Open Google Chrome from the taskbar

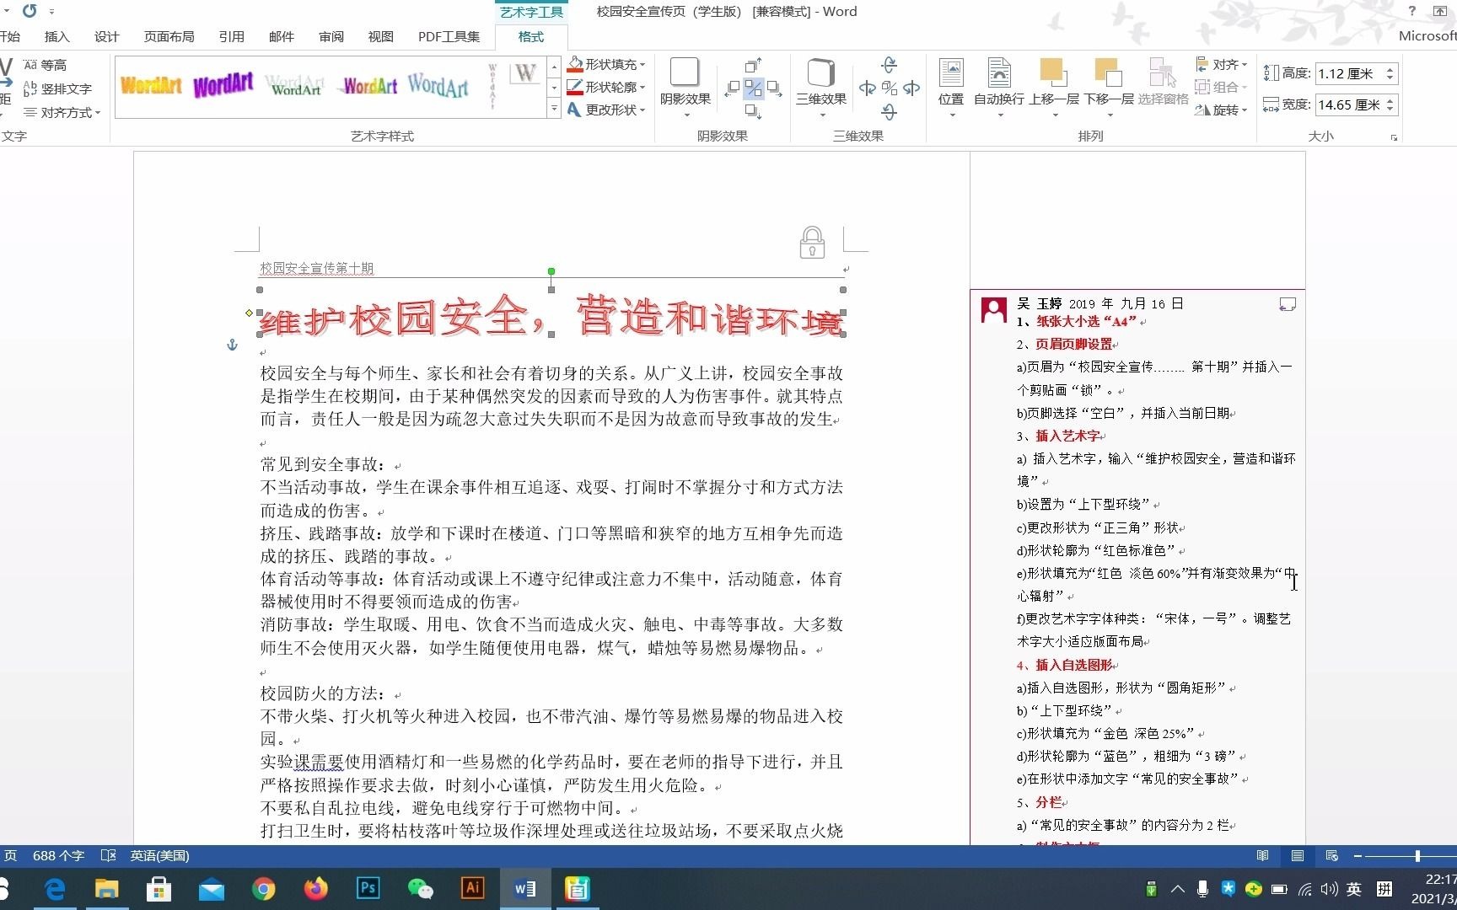tap(263, 888)
